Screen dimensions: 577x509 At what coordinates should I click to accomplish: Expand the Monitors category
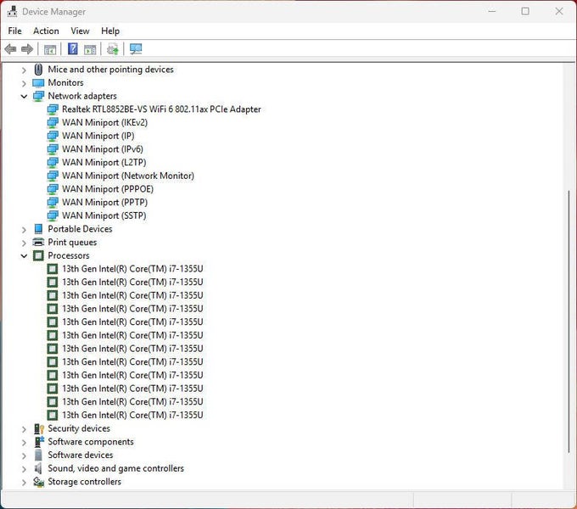coord(24,83)
